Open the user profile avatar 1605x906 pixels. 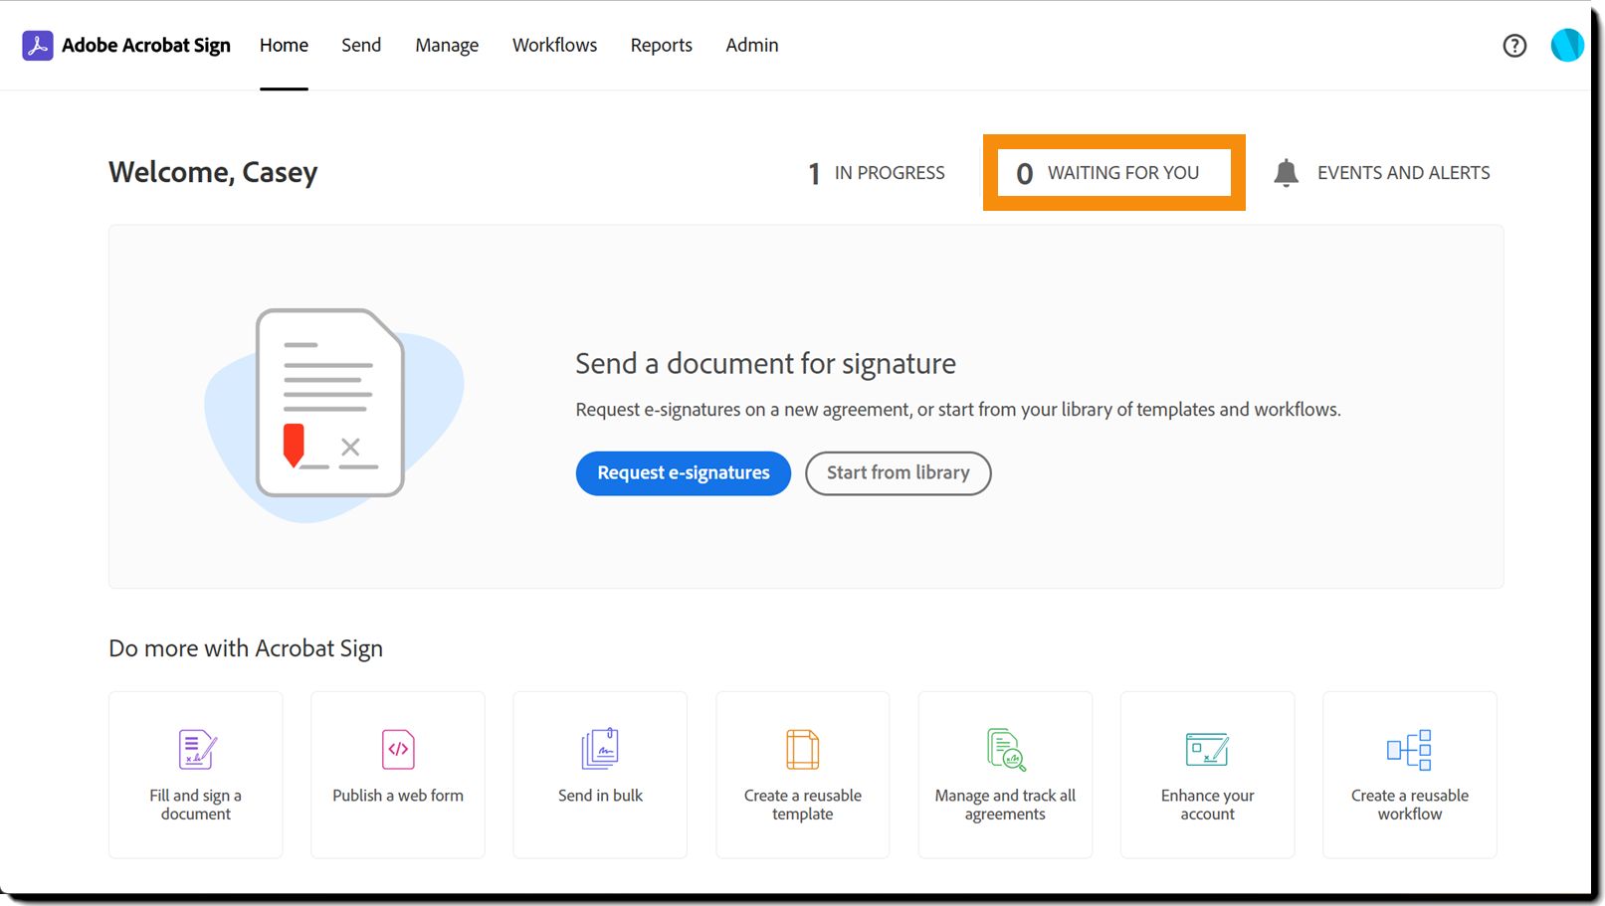click(x=1566, y=45)
